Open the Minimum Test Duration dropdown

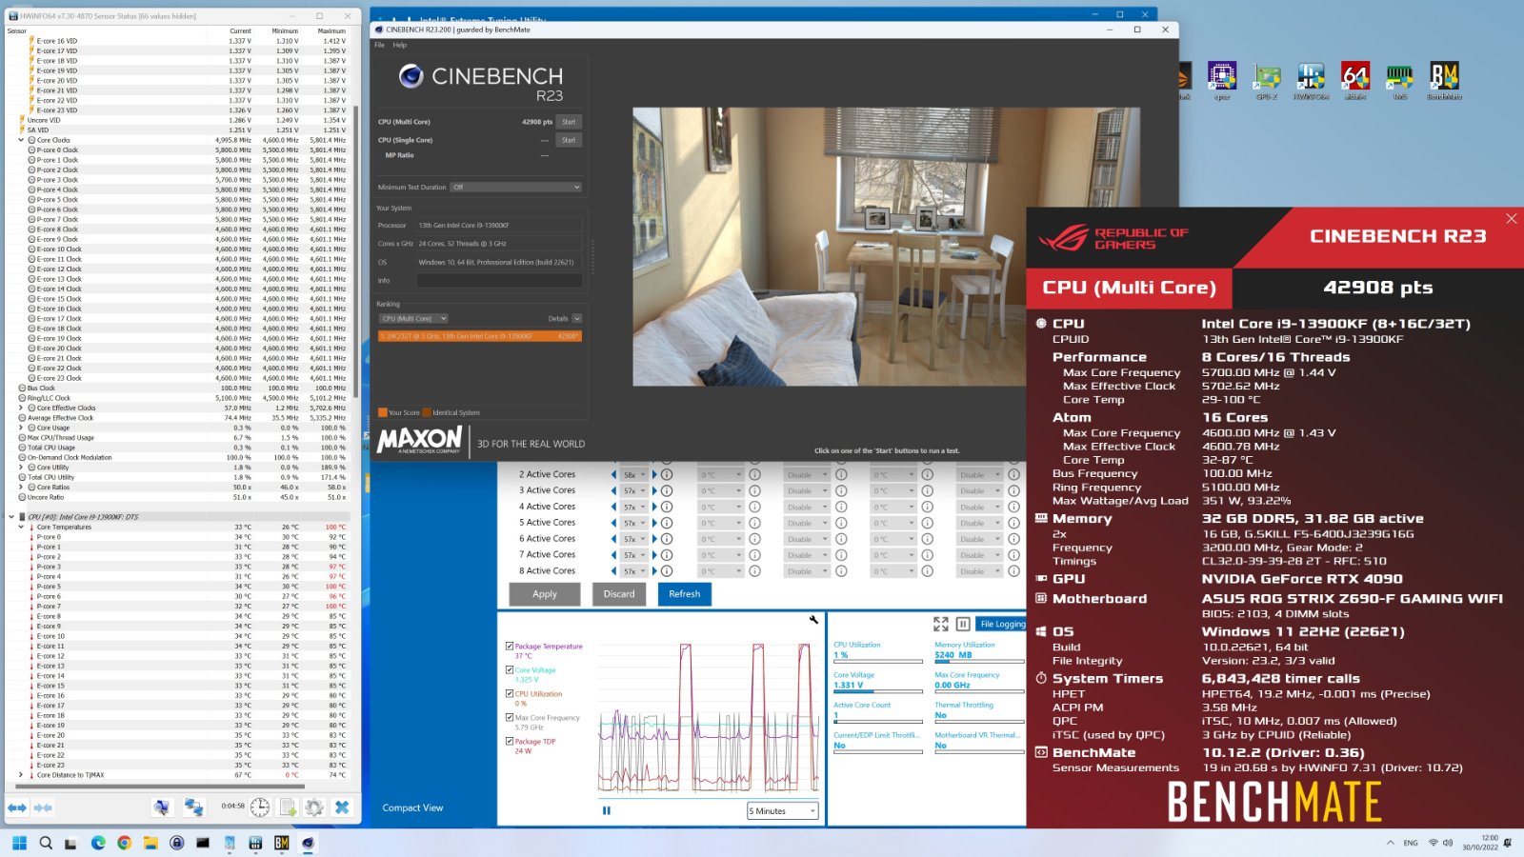point(515,188)
